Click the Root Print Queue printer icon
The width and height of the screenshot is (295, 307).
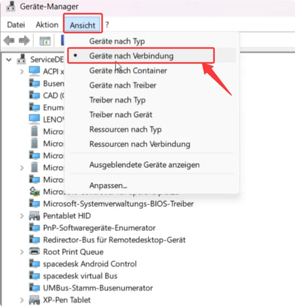click(35, 251)
